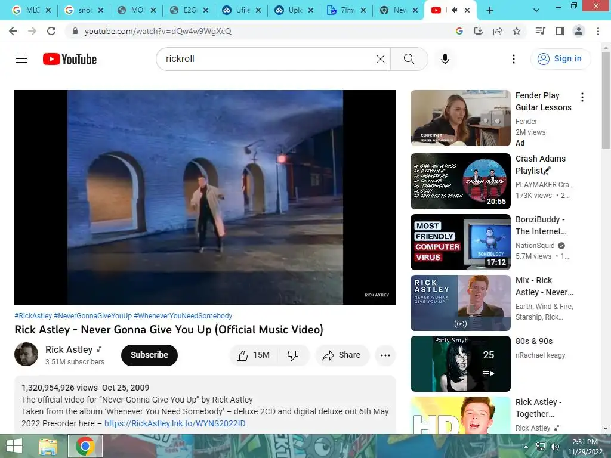Toggle the browser side panel
The image size is (611, 458).
tap(560, 31)
